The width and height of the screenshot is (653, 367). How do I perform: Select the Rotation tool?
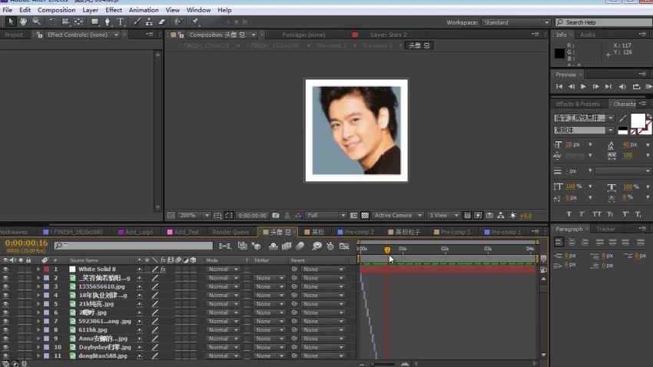52,21
